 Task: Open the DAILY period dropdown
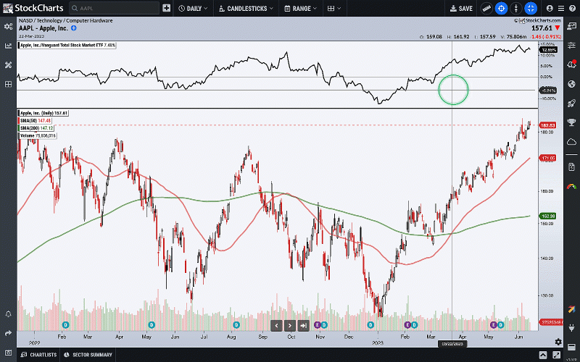pyautogui.click(x=193, y=8)
